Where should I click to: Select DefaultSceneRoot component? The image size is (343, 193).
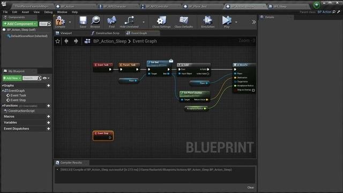(29, 36)
